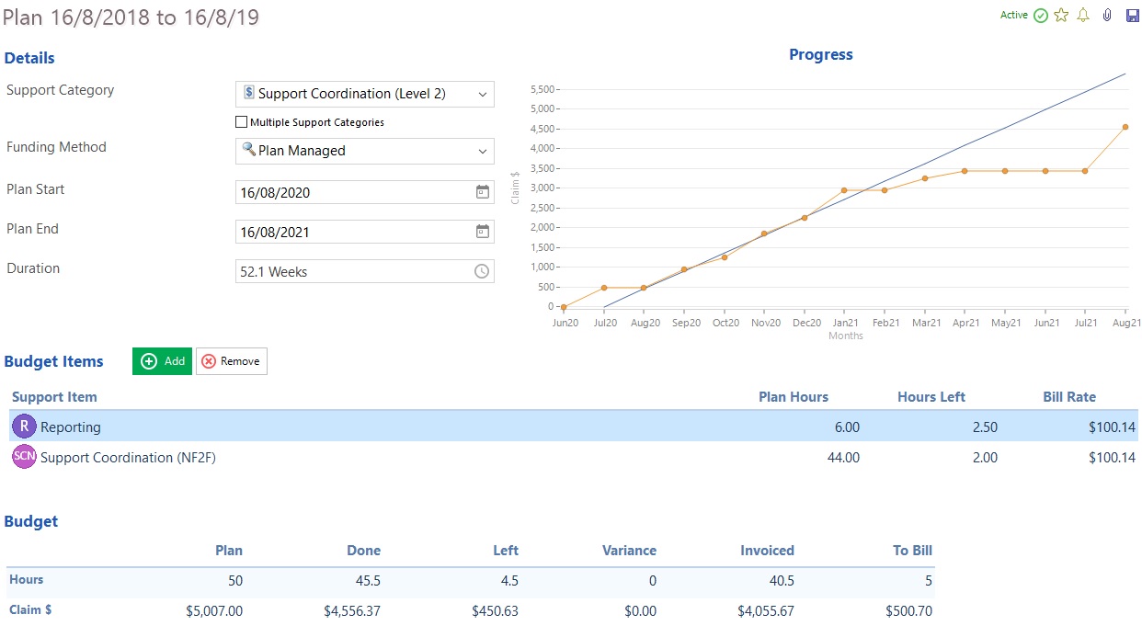This screenshot has width=1142, height=626.
Task: Enable Multiple Support Categories checkbox
Action: (242, 121)
